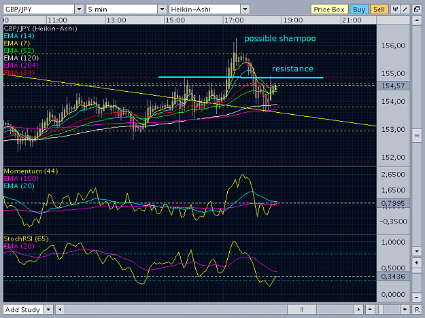Click the EMA (7) legend label
Viewport: 425px width, 318px height.
17,43
